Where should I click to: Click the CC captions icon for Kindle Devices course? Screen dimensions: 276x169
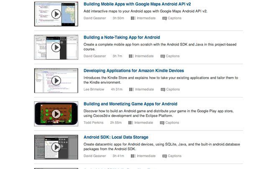click(163, 90)
